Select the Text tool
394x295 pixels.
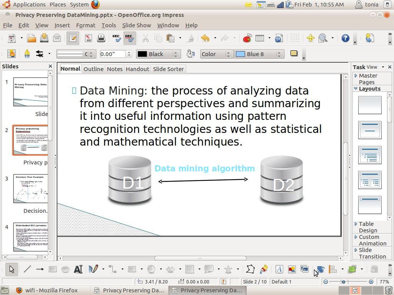pos(78,269)
